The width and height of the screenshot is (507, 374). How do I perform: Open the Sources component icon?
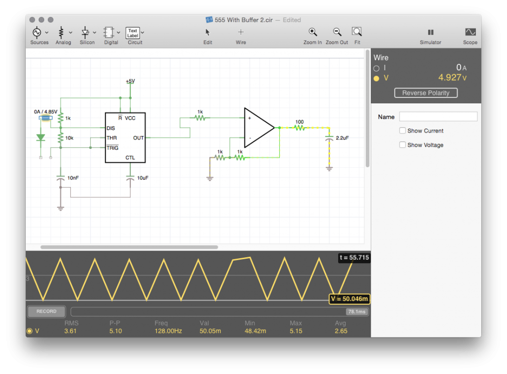pyautogui.click(x=37, y=33)
